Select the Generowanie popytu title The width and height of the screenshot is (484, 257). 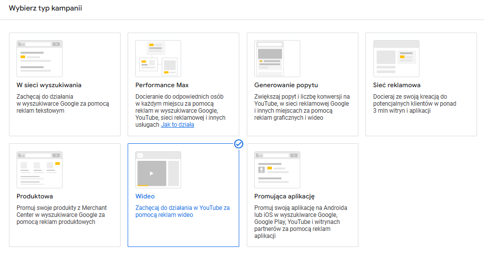coord(286,85)
